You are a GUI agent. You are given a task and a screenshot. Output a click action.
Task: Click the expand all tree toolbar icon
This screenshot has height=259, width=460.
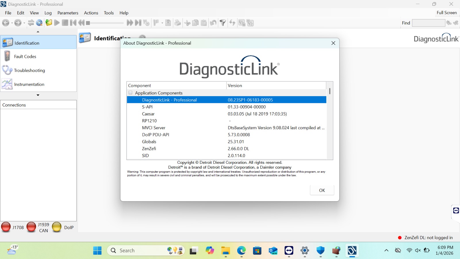pyautogui.click(x=242, y=23)
